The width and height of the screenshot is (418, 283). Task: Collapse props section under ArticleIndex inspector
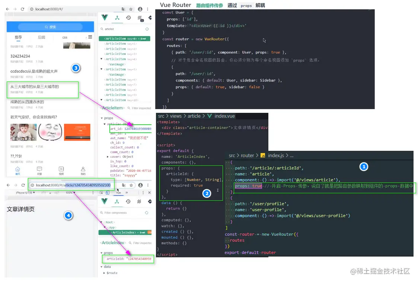[102, 253]
